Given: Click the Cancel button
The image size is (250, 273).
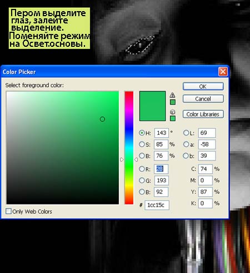Looking at the screenshot, I should pos(203,99).
